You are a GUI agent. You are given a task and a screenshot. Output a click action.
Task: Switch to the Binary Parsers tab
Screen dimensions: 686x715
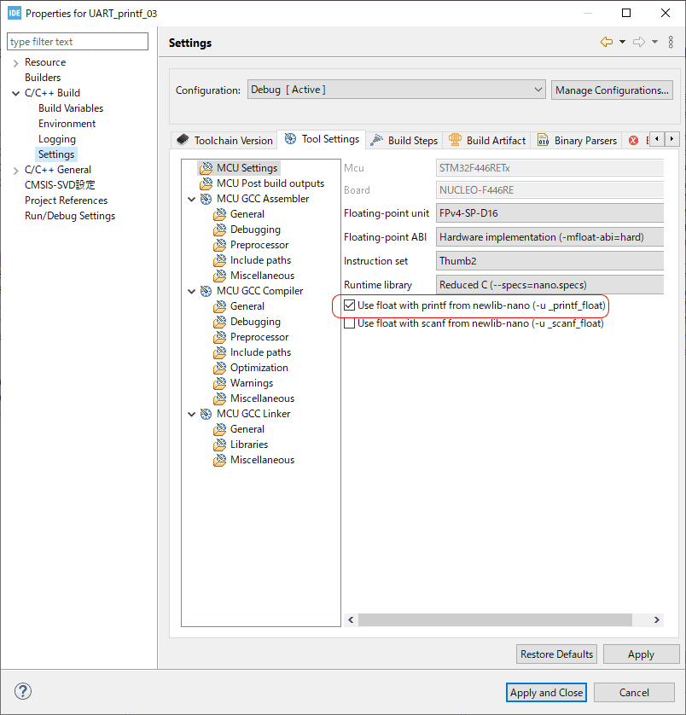point(577,140)
